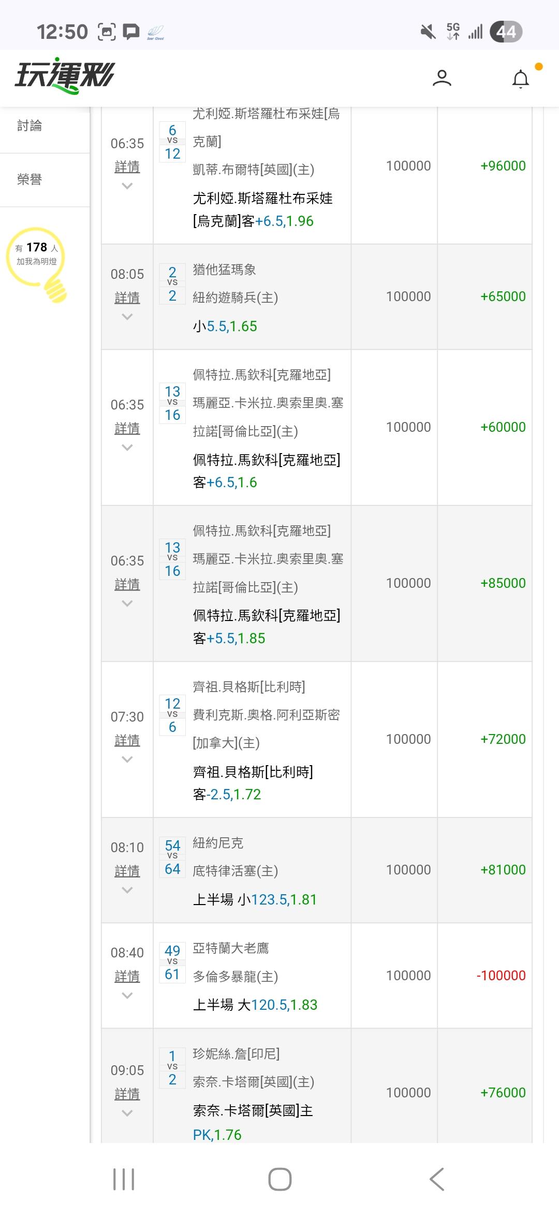
Task: Tap the 49 vs 61 score box
Action: pos(172,963)
